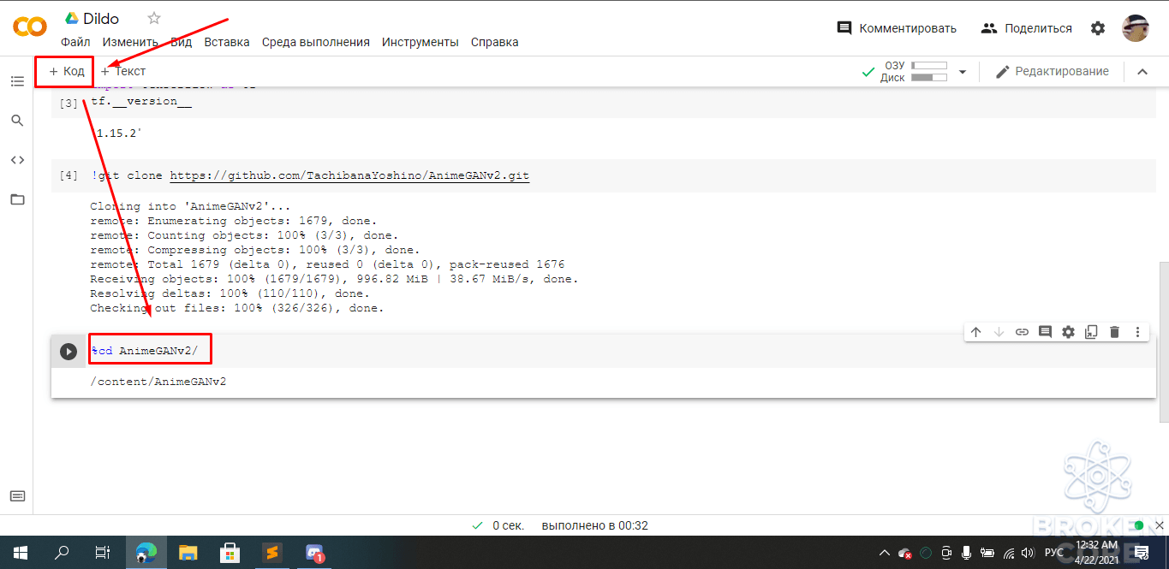Expand the runtime connection dropdown arrow
Screen dimensions: 1169x569
pos(963,72)
